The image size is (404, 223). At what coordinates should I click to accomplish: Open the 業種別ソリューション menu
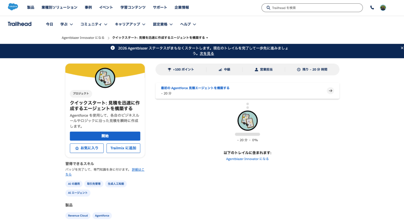click(x=59, y=7)
